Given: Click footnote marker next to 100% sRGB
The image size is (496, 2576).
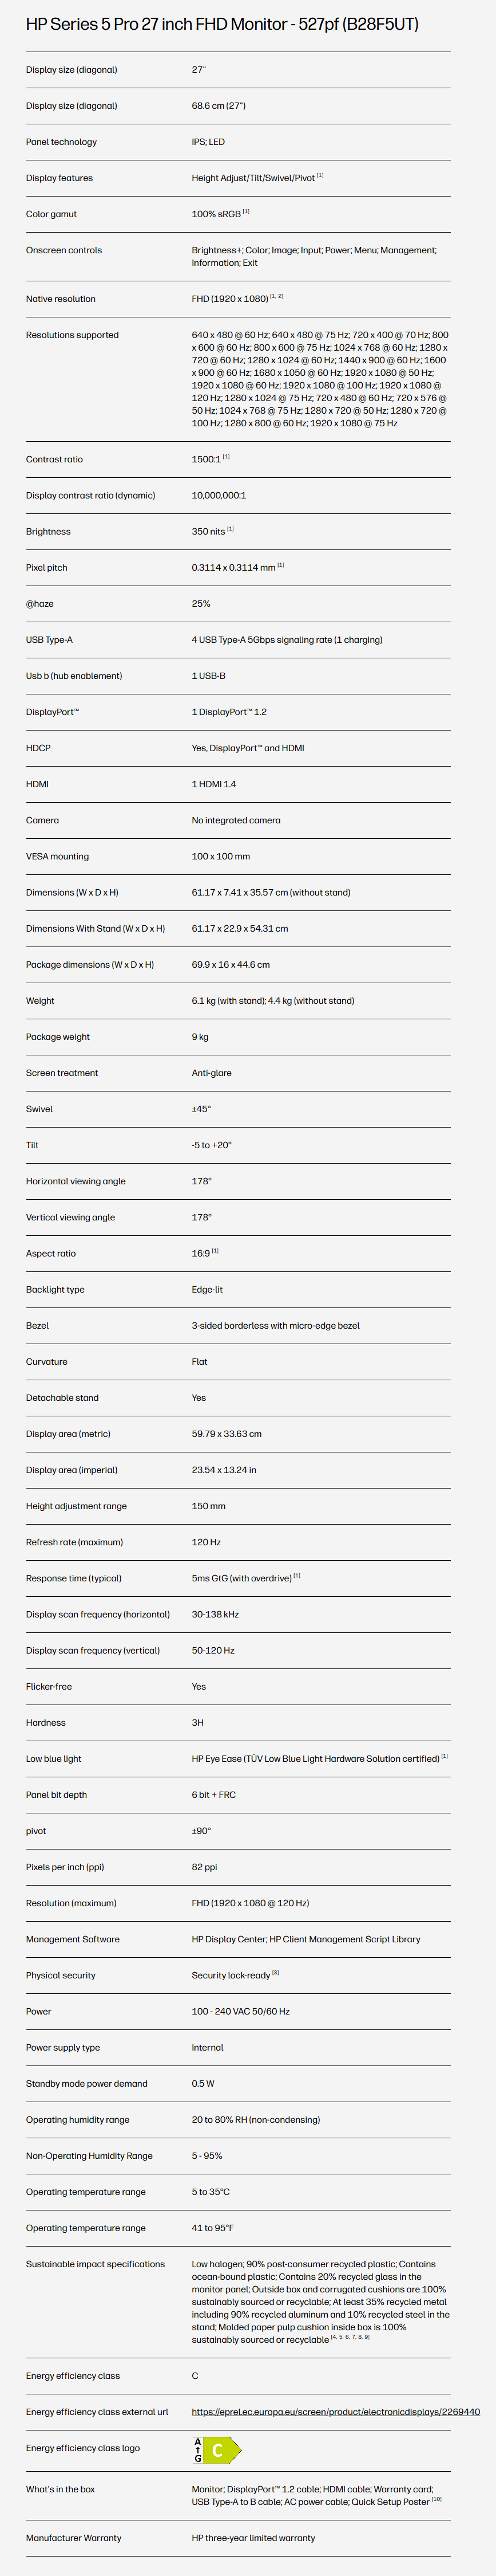Looking at the screenshot, I should 247,212.
